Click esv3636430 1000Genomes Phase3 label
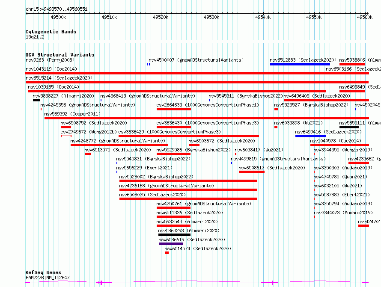The height and width of the screenshot is (287, 381). [x=208, y=123]
